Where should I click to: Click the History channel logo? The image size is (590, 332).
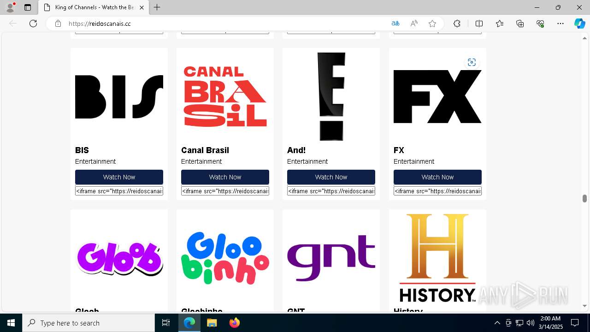(x=437, y=258)
